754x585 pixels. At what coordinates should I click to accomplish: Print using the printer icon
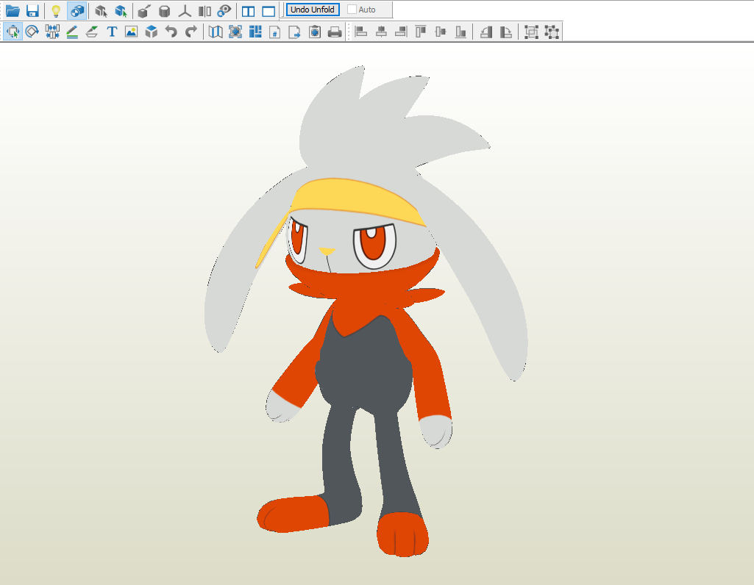point(335,32)
